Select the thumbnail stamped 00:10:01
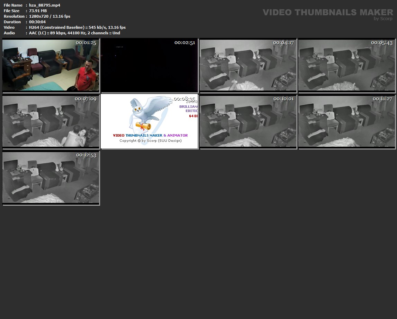397x319 pixels. [x=248, y=121]
